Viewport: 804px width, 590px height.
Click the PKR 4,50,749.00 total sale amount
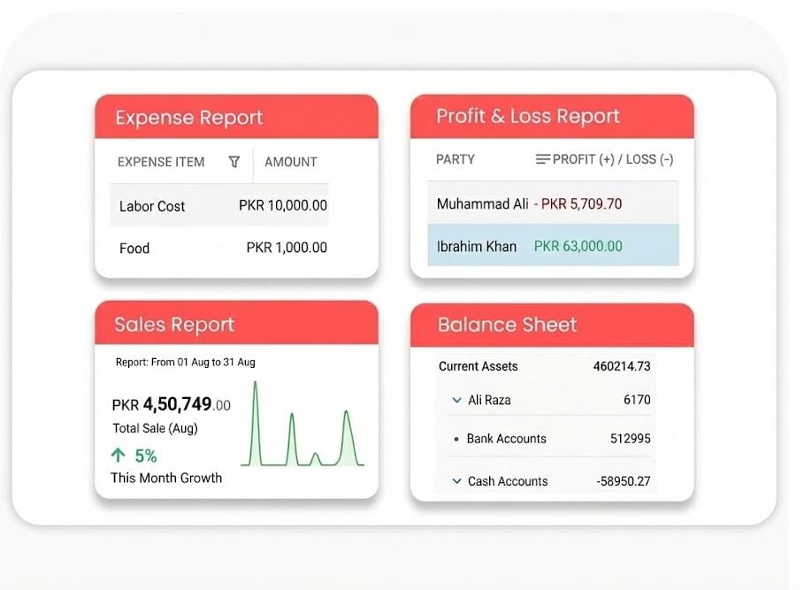point(172,405)
